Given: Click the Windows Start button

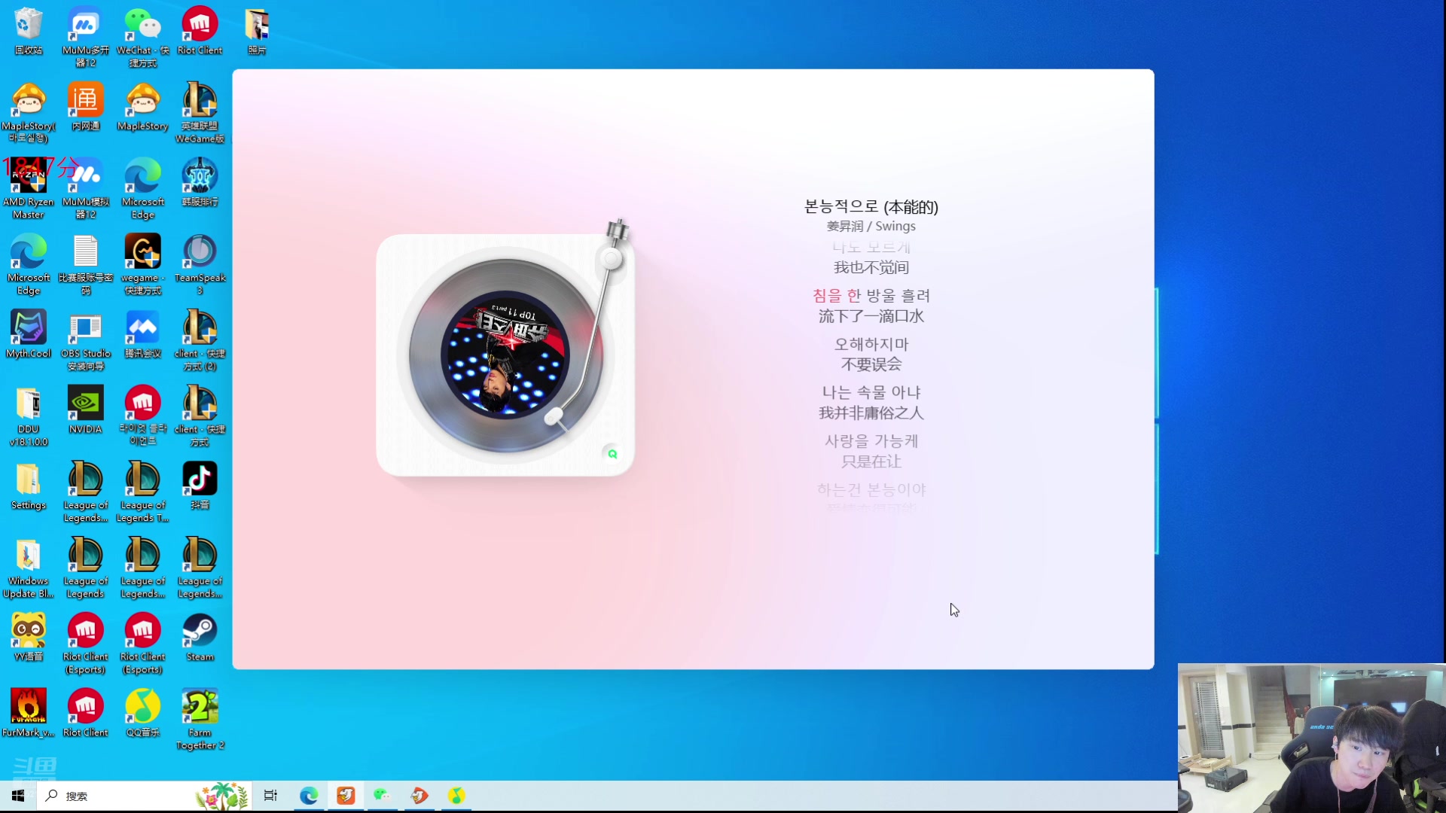Looking at the screenshot, I should pyautogui.click(x=18, y=796).
